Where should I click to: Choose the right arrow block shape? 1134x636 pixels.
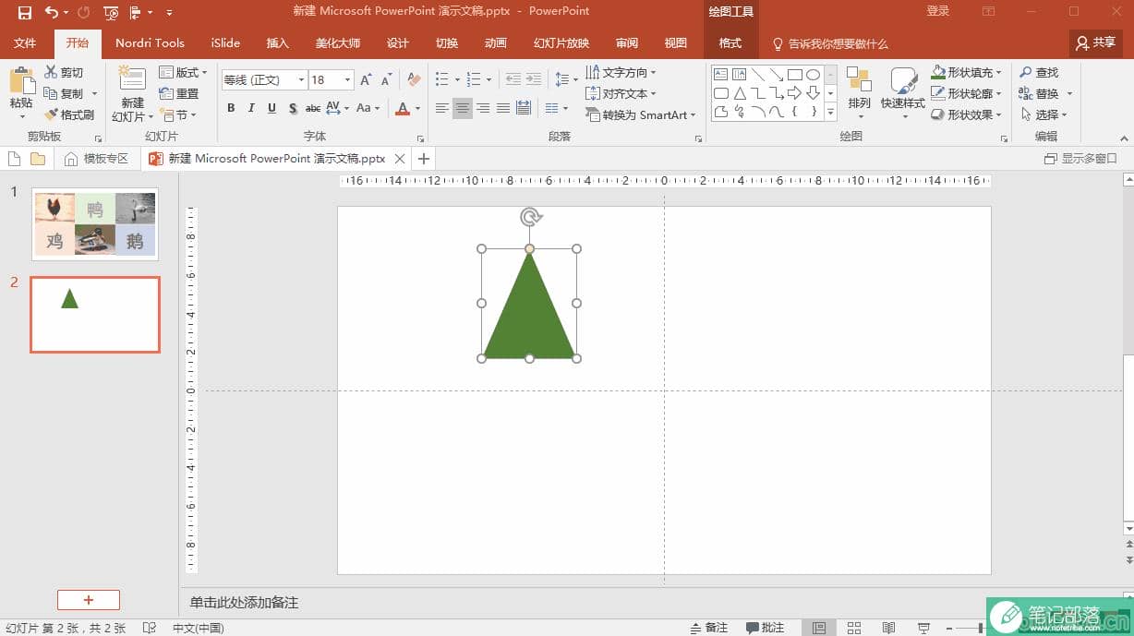pos(795,93)
